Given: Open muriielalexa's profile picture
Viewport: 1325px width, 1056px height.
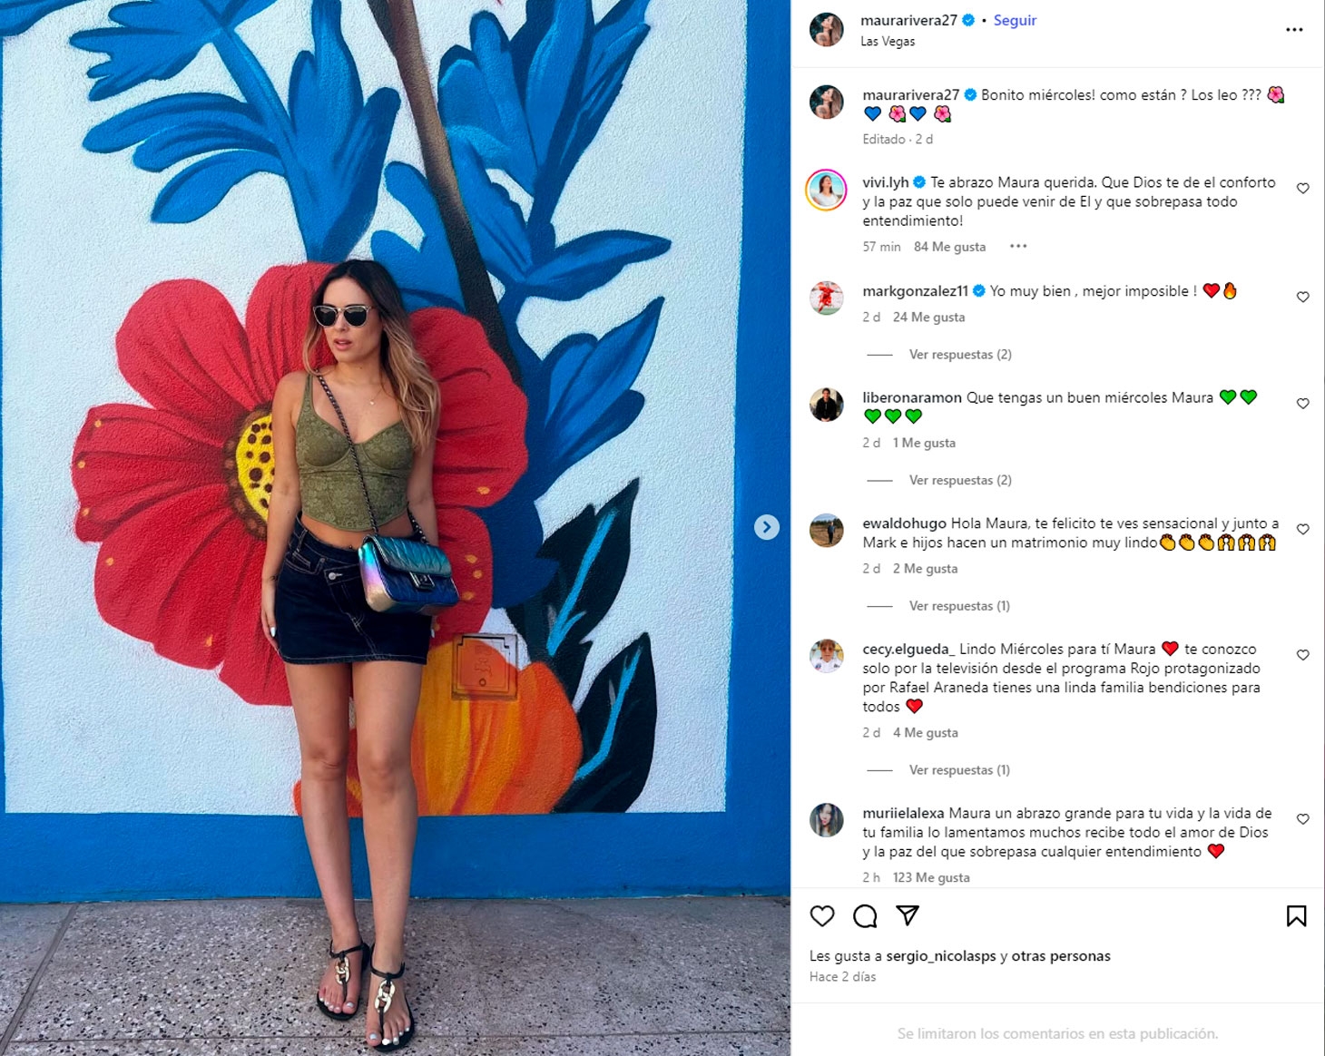Looking at the screenshot, I should pos(827,820).
